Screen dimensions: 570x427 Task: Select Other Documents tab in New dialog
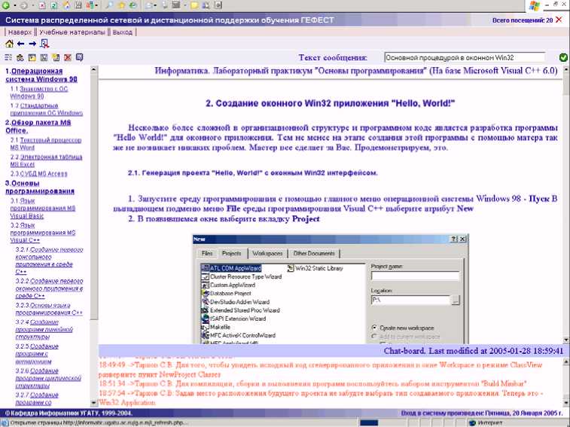pos(314,253)
